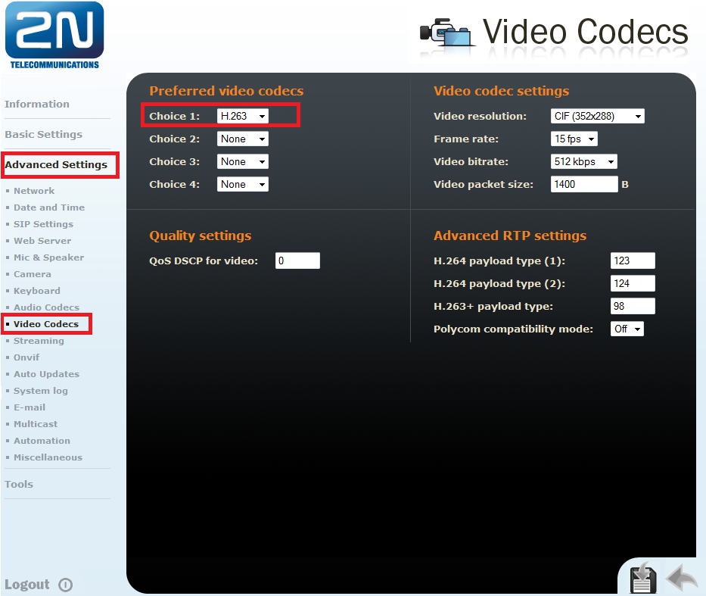The width and height of the screenshot is (706, 596).
Task: Click the Logout link
Action: click(x=27, y=585)
